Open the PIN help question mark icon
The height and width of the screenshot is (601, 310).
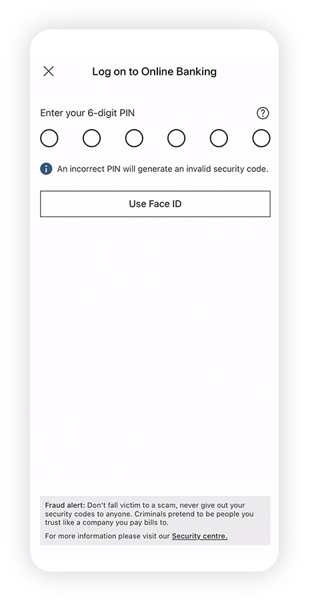263,113
